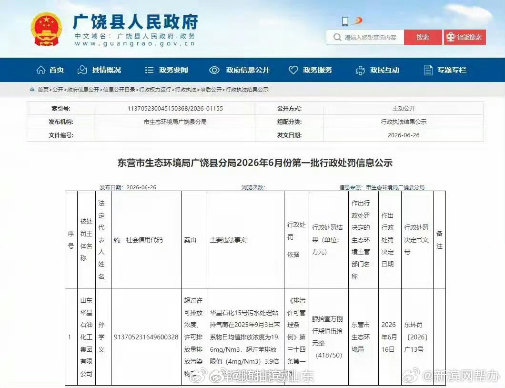Click the domain text www.guangrao.gov.cn
This screenshot has height=388, width=505.
click(135, 44)
